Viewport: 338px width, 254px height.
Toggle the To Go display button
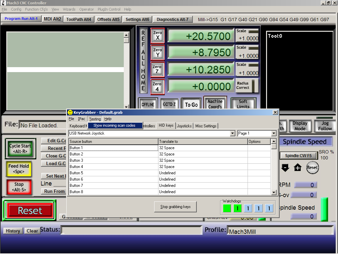click(191, 104)
